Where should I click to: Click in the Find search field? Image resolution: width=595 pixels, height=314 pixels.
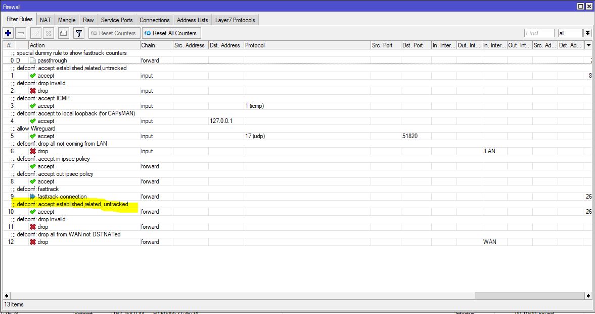tap(539, 33)
